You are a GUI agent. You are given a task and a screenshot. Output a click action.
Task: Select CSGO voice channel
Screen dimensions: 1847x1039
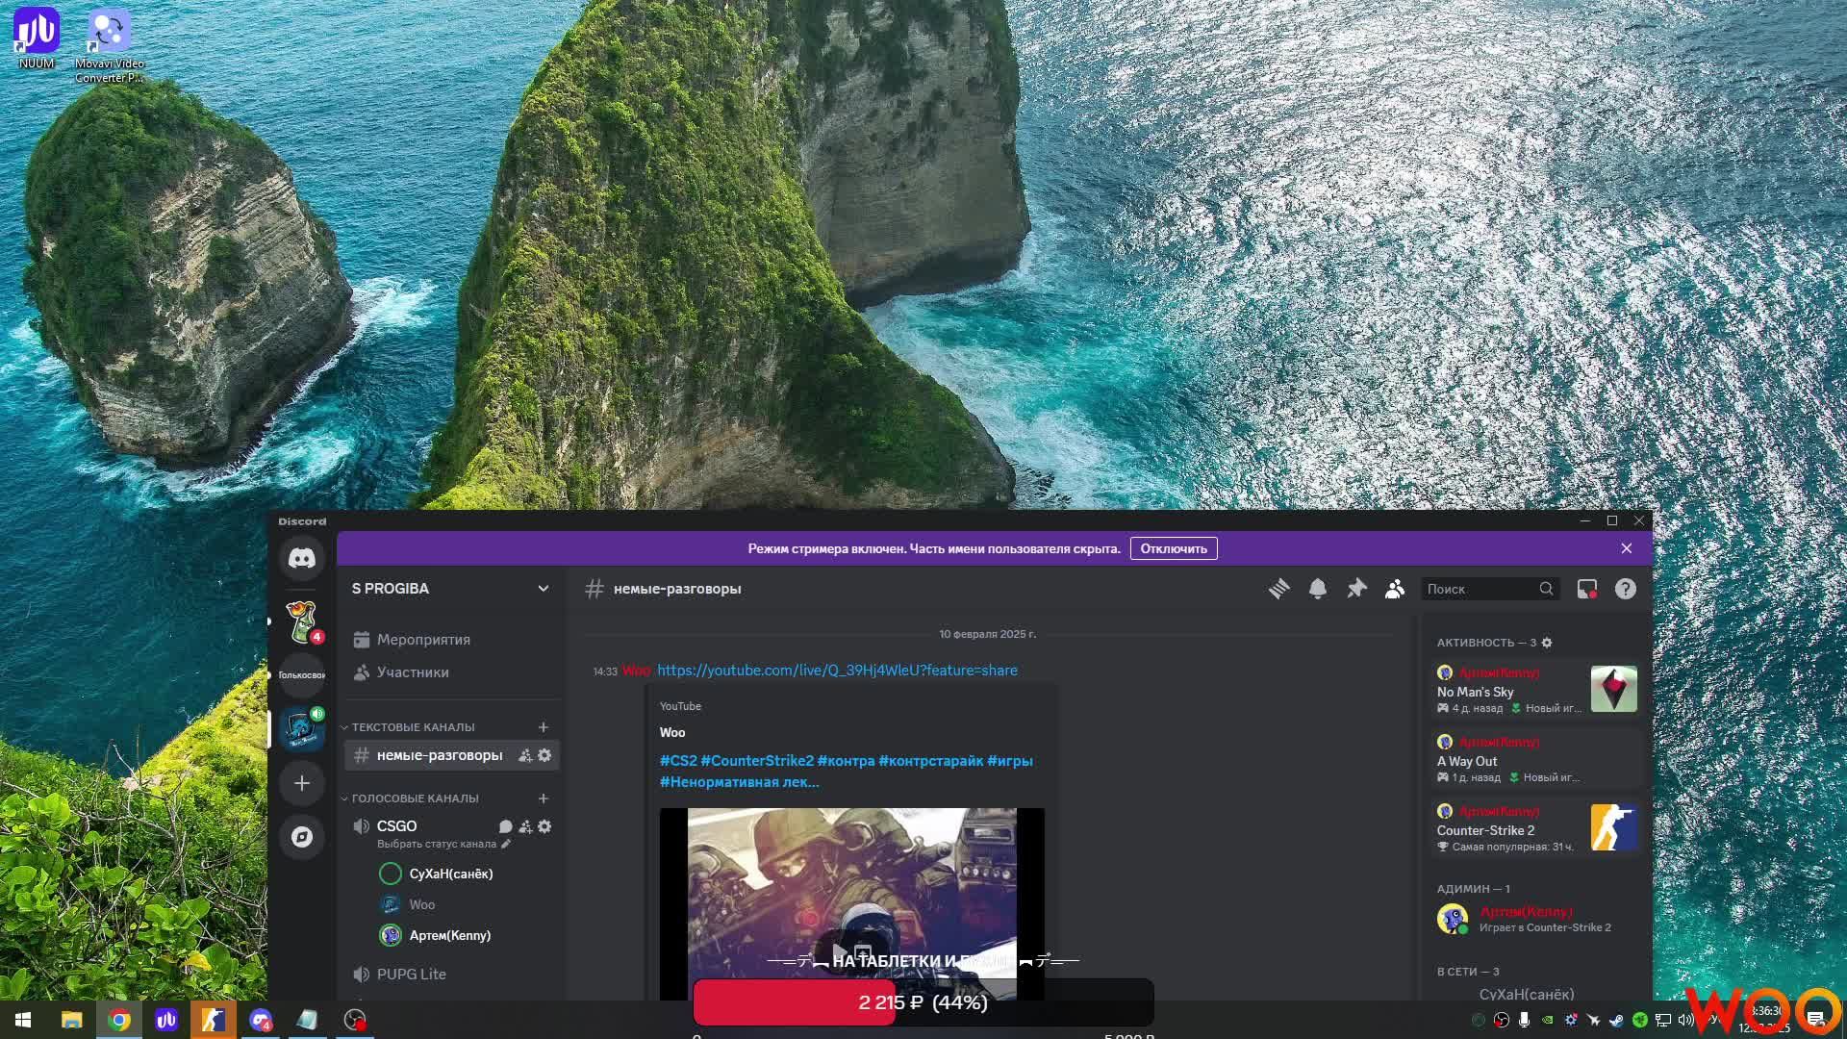396,826
